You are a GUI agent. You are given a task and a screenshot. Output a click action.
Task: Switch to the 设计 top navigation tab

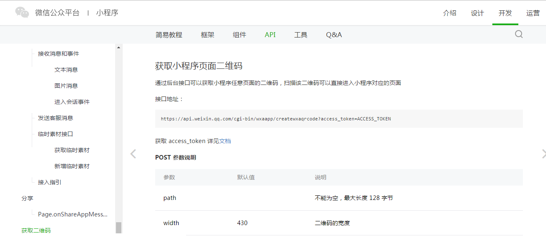pyautogui.click(x=477, y=13)
